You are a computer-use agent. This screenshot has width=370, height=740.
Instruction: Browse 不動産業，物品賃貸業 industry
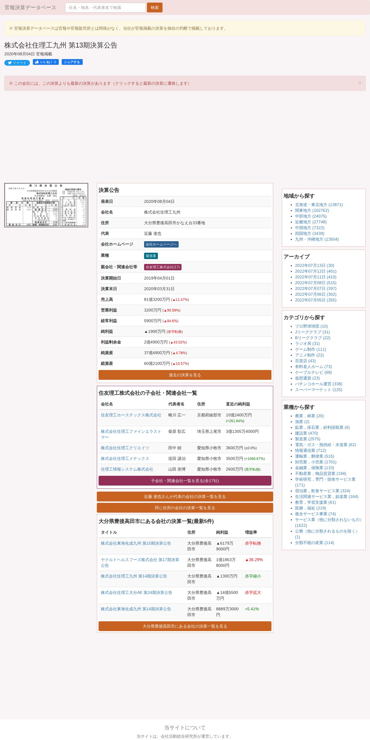coord(320,473)
